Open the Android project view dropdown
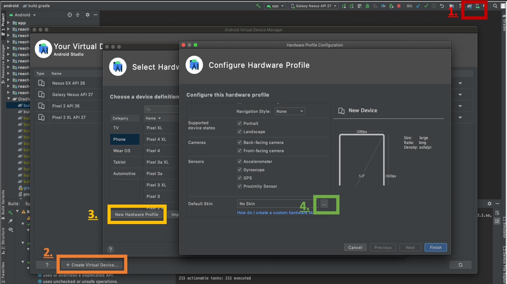Screen dimensions: 507x284 pyautogui.click(x=22, y=15)
